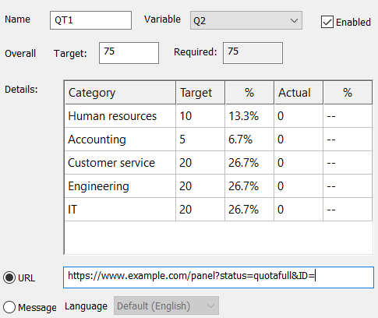The width and height of the screenshot is (378, 318).
Task: Click the Overall Target field
Action: pyautogui.click(x=129, y=53)
